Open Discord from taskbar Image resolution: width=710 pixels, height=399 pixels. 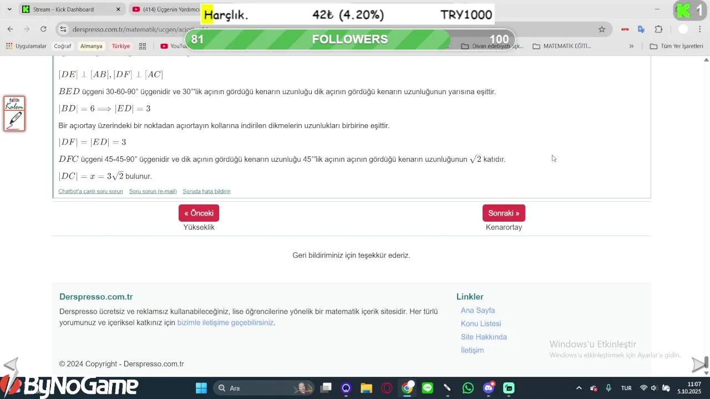489,388
